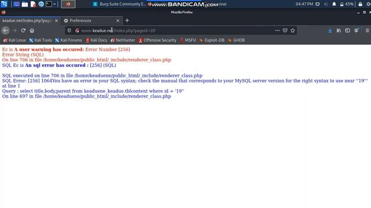
Task: Open the Firefox downloads panel
Action: [330, 31]
